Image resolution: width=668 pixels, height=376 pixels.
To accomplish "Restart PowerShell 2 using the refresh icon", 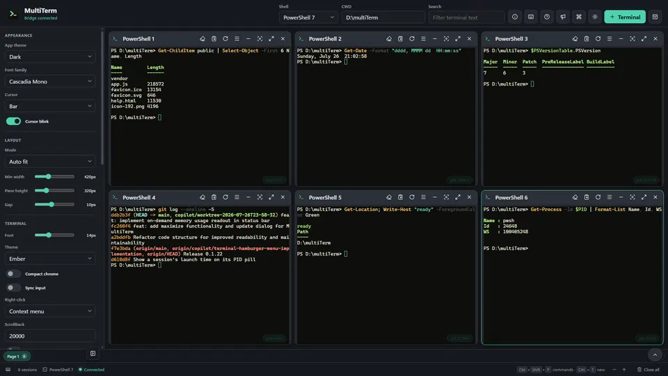I will point(412,39).
